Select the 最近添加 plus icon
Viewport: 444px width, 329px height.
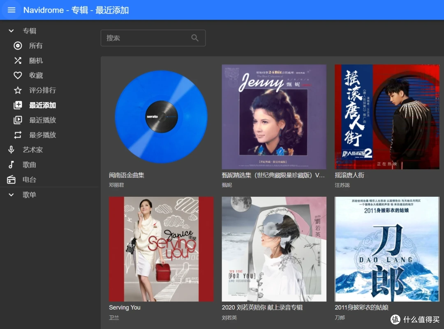coord(17,105)
